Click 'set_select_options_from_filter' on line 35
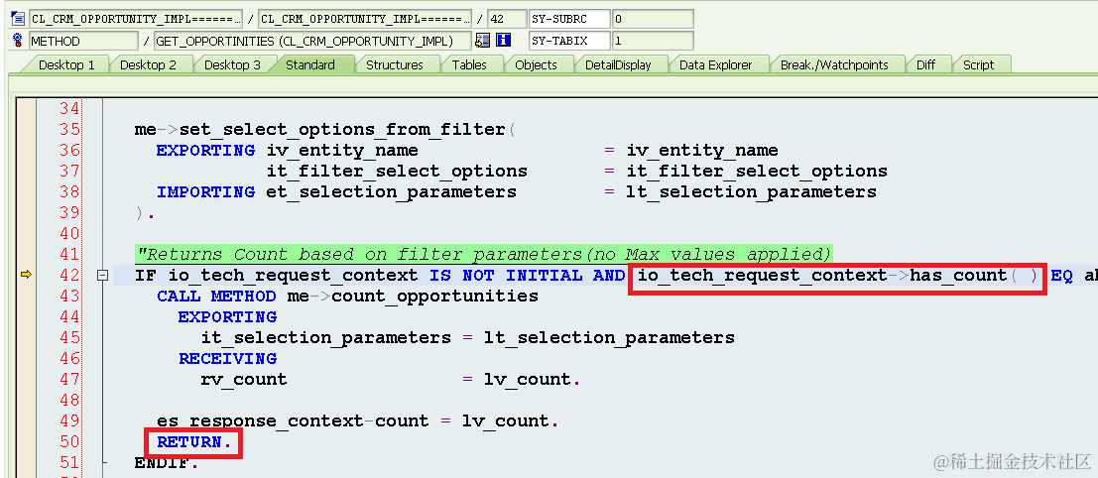The width and height of the screenshot is (1098, 478). point(342,130)
